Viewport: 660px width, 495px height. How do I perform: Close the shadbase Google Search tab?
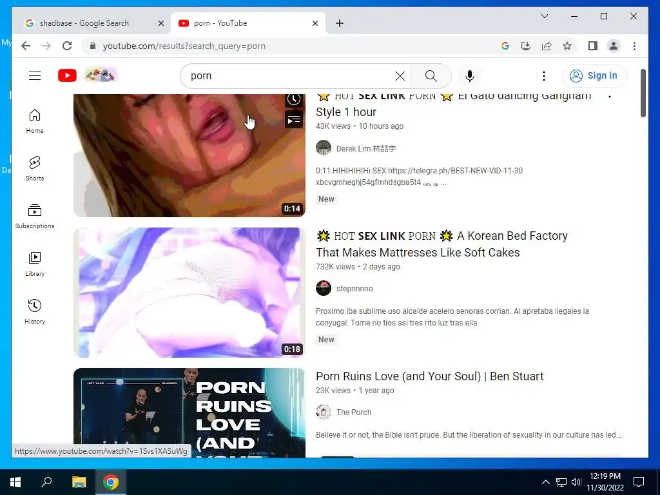[160, 23]
